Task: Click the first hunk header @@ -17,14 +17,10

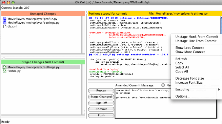Action: click(128, 18)
